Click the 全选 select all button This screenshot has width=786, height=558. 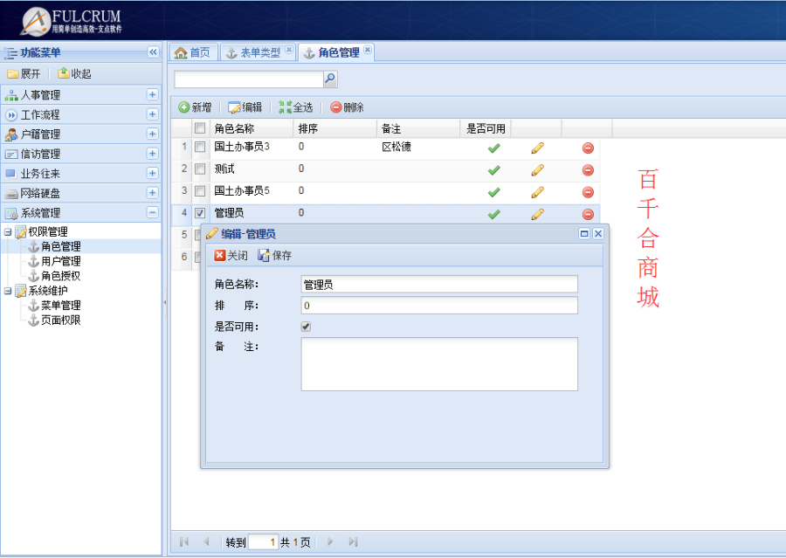coord(296,107)
